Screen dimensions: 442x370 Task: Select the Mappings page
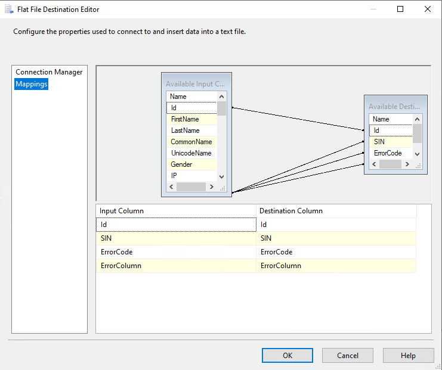(x=32, y=85)
